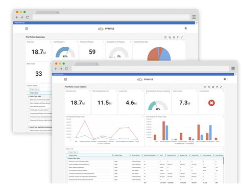Click the 33 count value in the rear window

[39, 74]
